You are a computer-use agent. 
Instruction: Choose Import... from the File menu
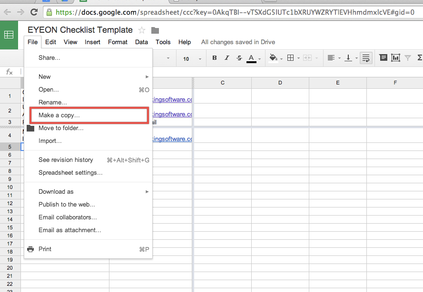click(88, 141)
